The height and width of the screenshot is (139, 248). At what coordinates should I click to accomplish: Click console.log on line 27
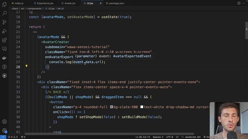60,62
